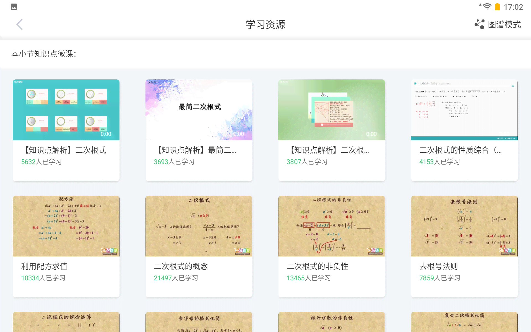531x332 pixels.
Task: Open the 二次根式的性质综合 video thumbnail
Action: pyautogui.click(x=464, y=110)
